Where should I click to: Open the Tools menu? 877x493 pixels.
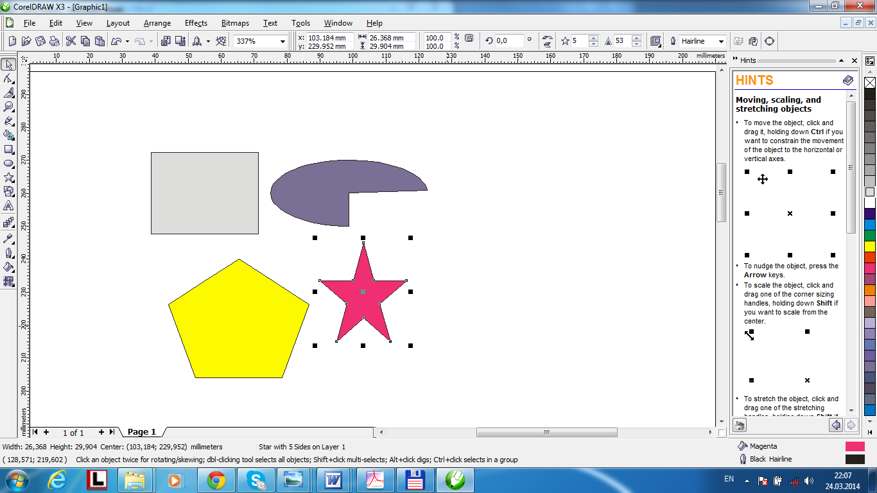click(x=300, y=23)
